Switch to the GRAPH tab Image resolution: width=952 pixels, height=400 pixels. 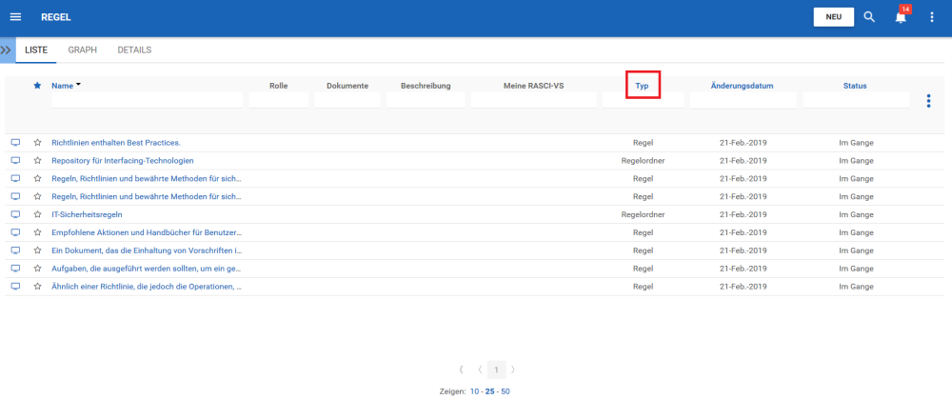click(82, 50)
